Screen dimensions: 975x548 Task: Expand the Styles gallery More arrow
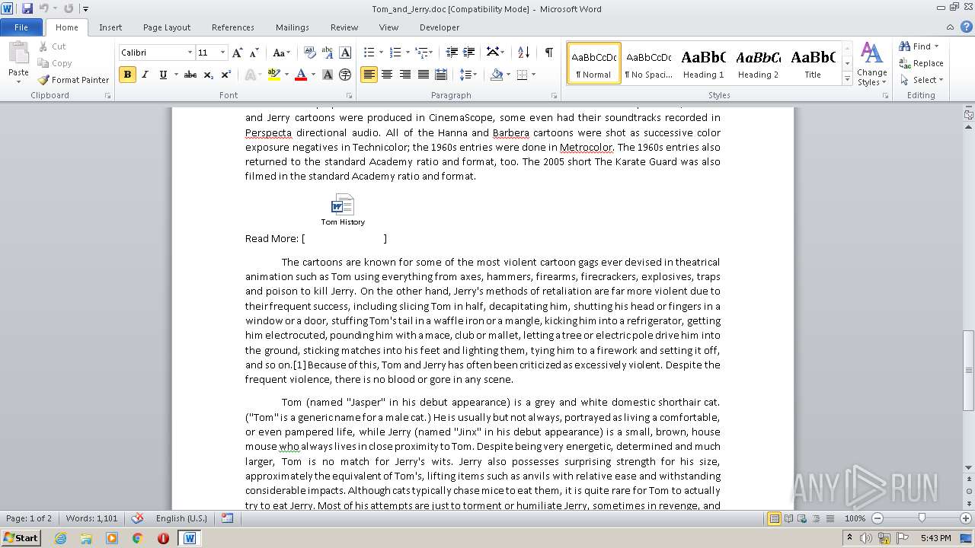click(847, 79)
